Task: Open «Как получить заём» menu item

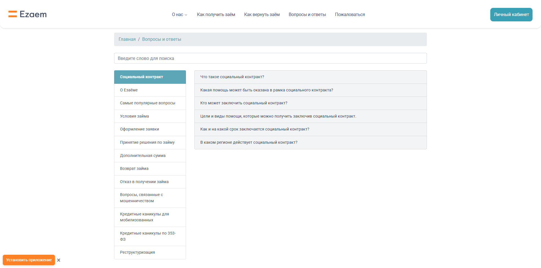Action: [x=216, y=15]
